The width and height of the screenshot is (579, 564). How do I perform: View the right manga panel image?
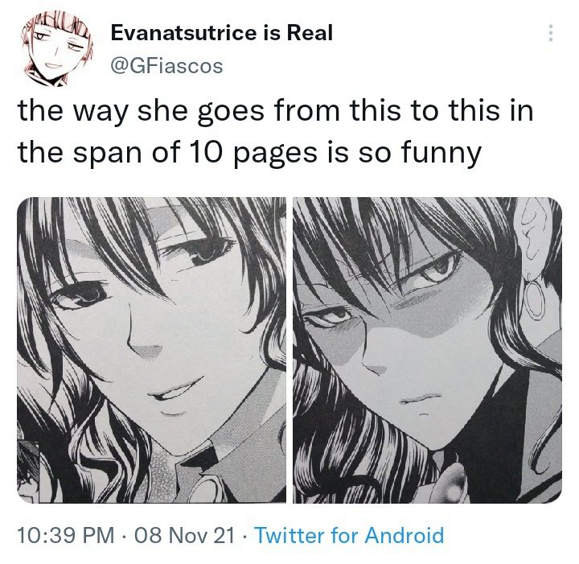pos(427,350)
